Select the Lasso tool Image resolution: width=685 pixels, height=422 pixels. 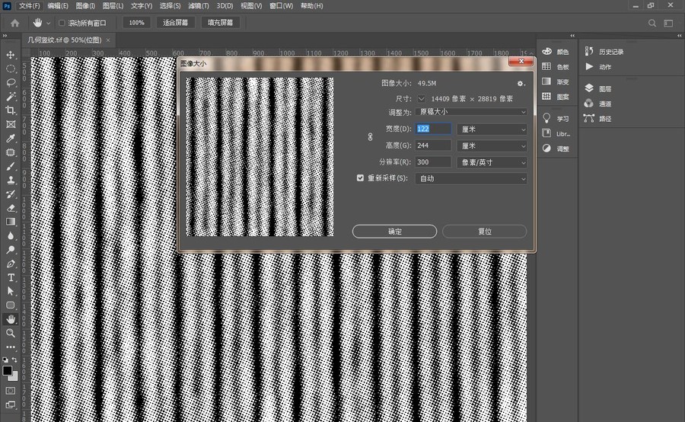click(11, 83)
